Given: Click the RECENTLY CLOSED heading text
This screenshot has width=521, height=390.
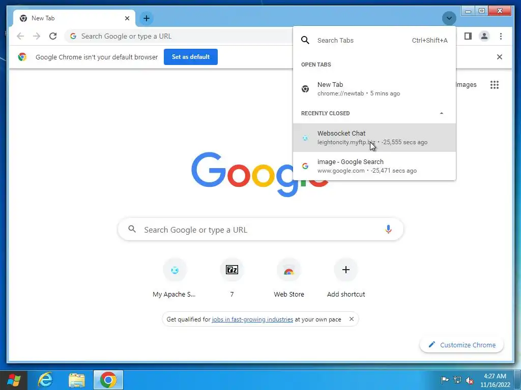Looking at the screenshot, I should click(325, 113).
